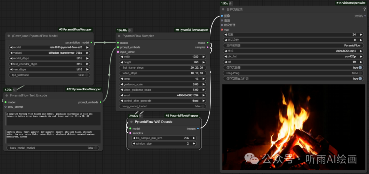369x174 pixels.
Task: Click the 图像 input port on the video node
Action: (x=222, y=16)
